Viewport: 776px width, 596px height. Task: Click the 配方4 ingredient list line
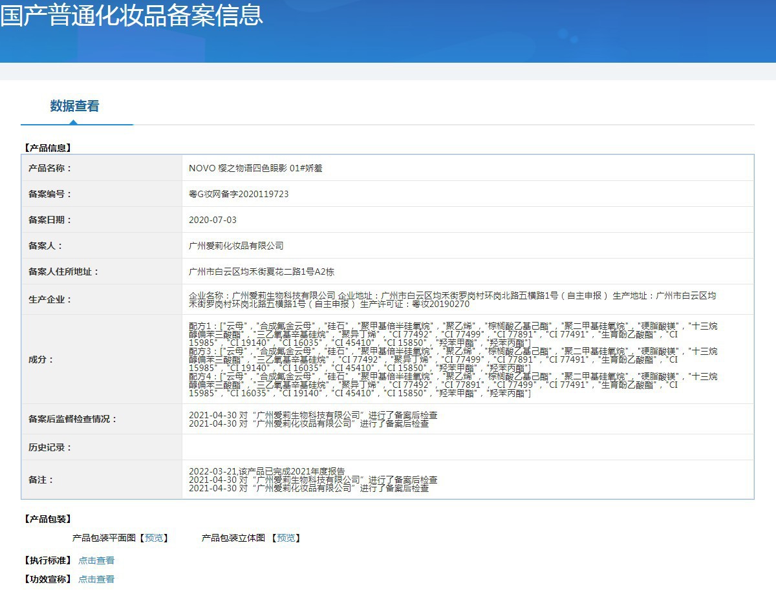pos(453,385)
